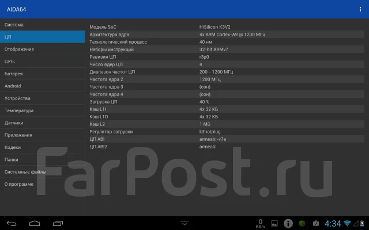Screen dimensions: 369x230
Task: Open the Батарея section
Action: 42,74
